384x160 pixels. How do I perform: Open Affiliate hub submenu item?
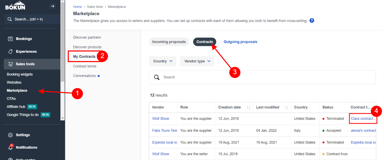tap(16, 107)
